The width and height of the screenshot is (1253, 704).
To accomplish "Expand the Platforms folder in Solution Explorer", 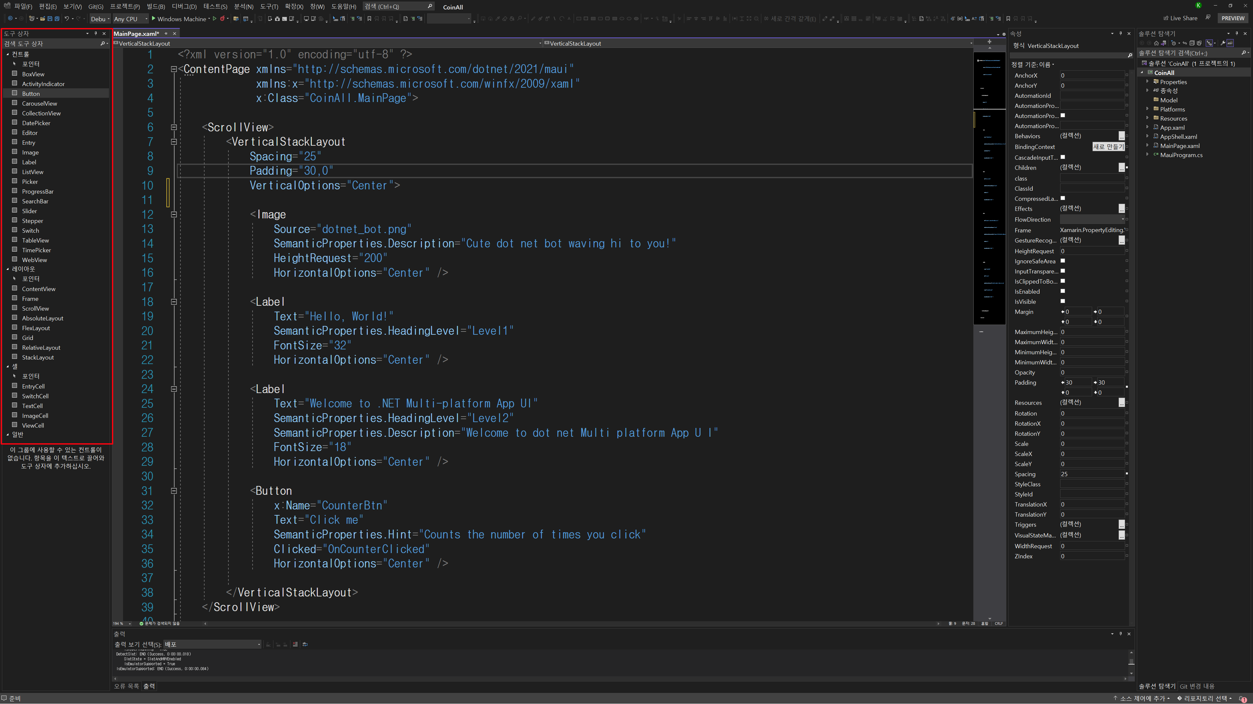I will tap(1148, 109).
